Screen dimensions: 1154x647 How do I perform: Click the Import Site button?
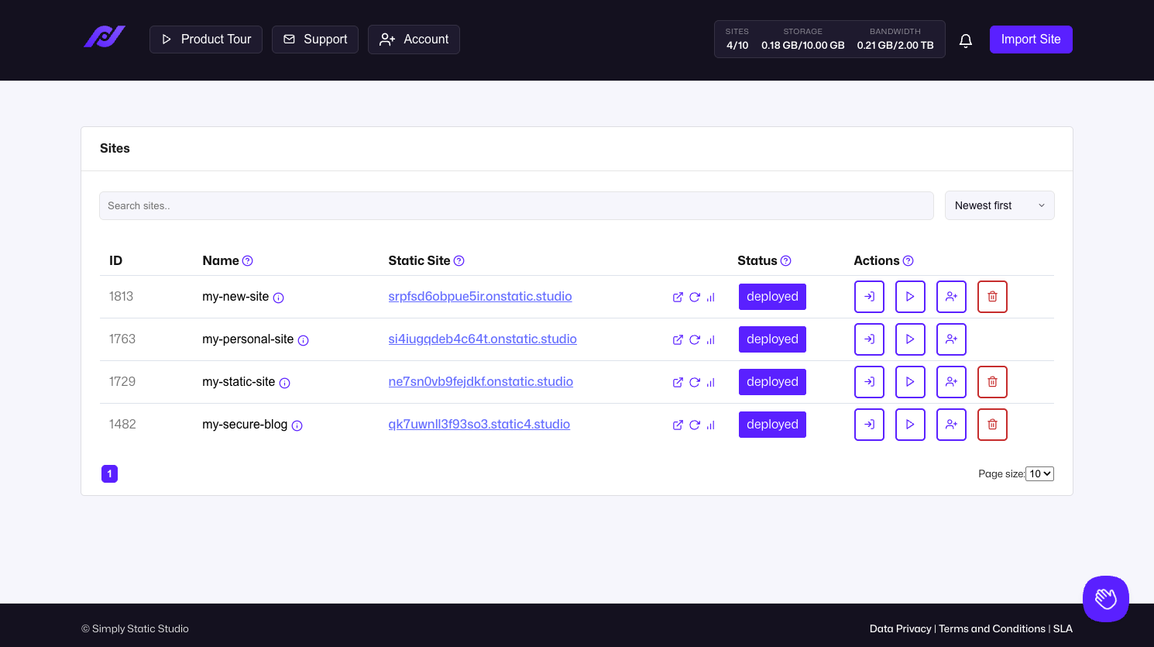tap(1030, 40)
